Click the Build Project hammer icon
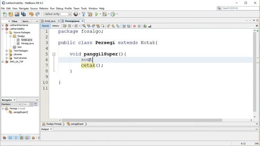The height and width of the screenshot is (146, 260). 84,14
